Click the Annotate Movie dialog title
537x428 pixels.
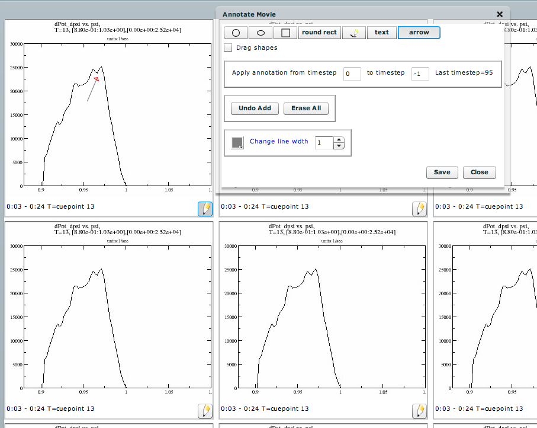[x=249, y=14]
